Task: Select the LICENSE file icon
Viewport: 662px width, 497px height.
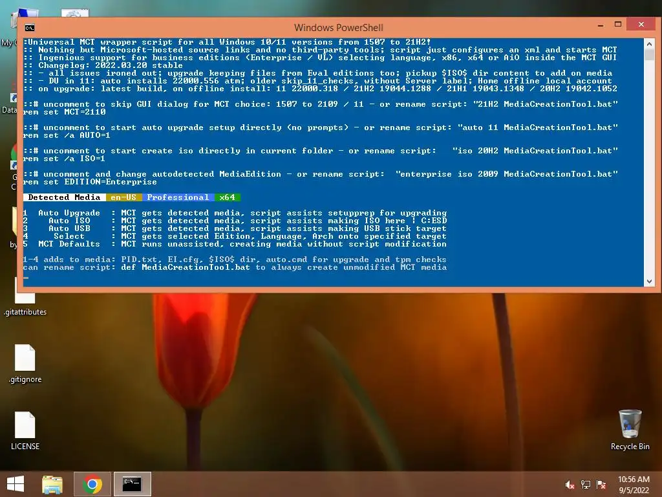Action: click(x=25, y=430)
